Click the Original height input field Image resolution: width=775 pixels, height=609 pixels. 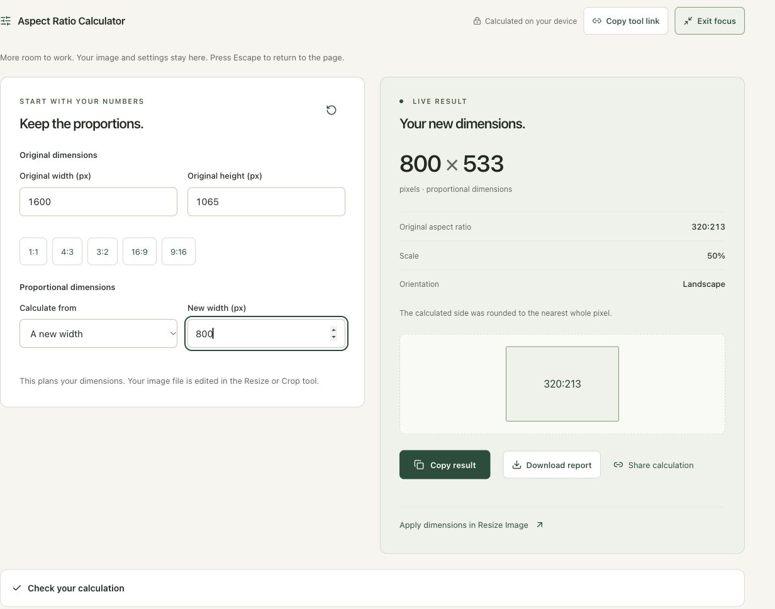(266, 201)
